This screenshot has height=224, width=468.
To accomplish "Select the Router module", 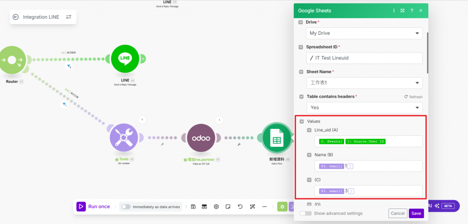I will 12,60.
